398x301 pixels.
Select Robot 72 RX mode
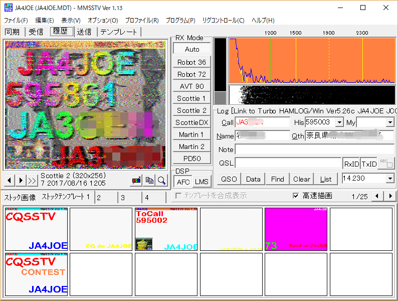coord(192,74)
